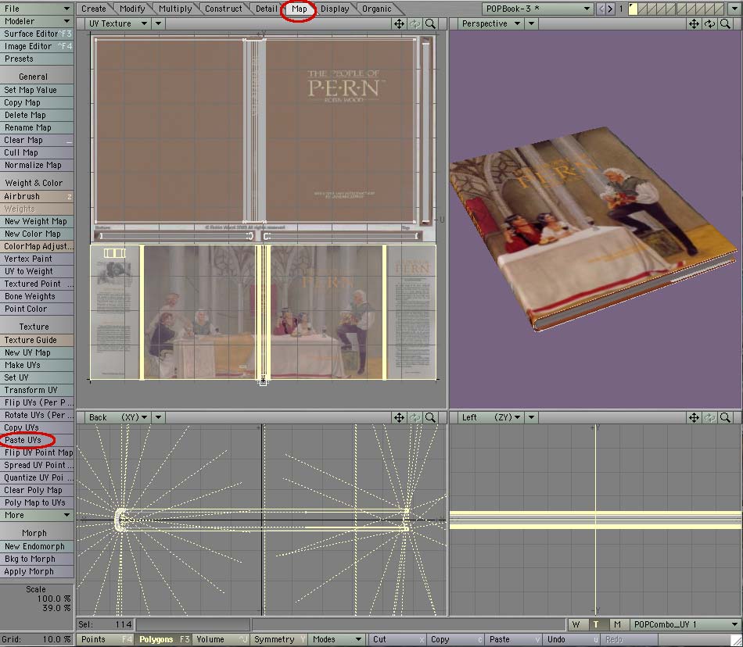Toggle the Airbrush tool

point(37,196)
